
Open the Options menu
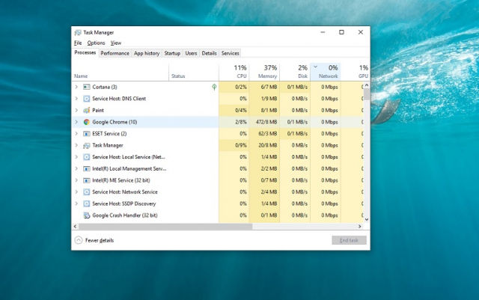pos(96,43)
